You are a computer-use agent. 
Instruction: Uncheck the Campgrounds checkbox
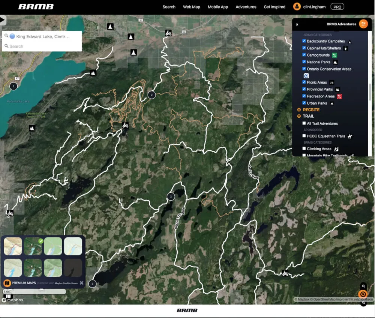pyautogui.click(x=304, y=55)
